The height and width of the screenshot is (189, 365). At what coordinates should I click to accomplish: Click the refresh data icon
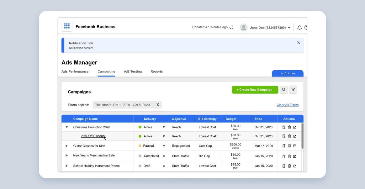(x=231, y=27)
